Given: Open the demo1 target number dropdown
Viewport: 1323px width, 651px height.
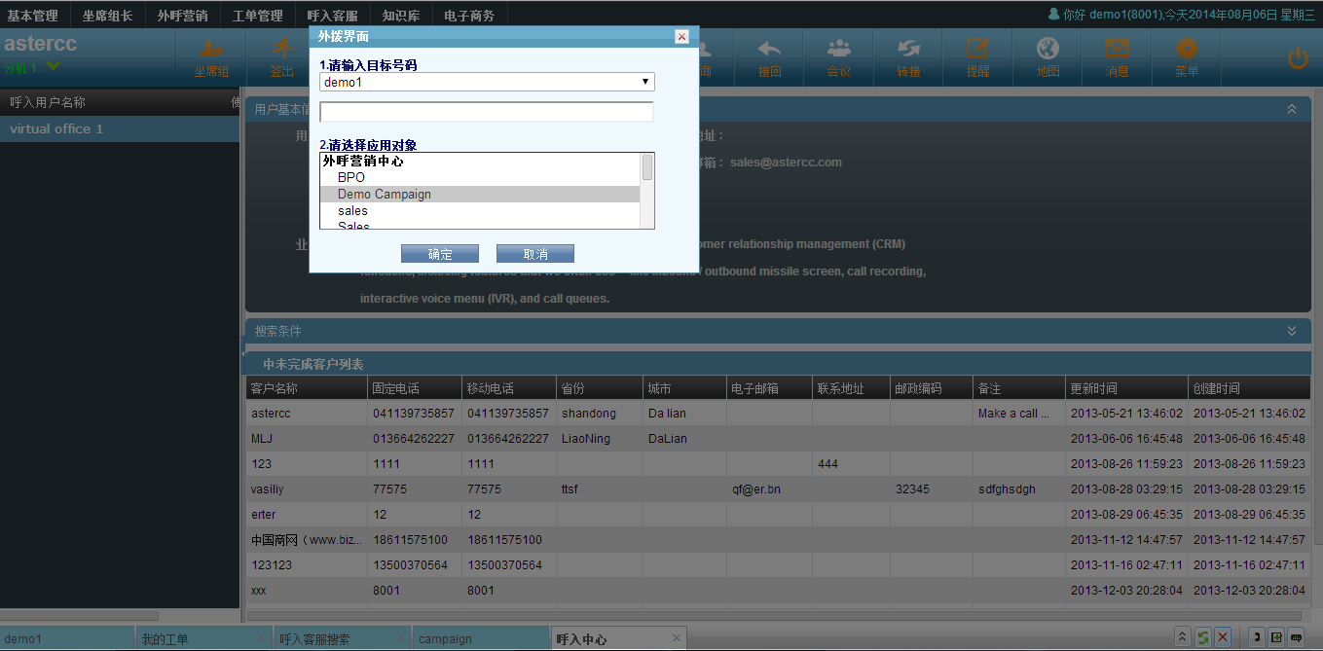Looking at the screenshot, I should (487, 83).
